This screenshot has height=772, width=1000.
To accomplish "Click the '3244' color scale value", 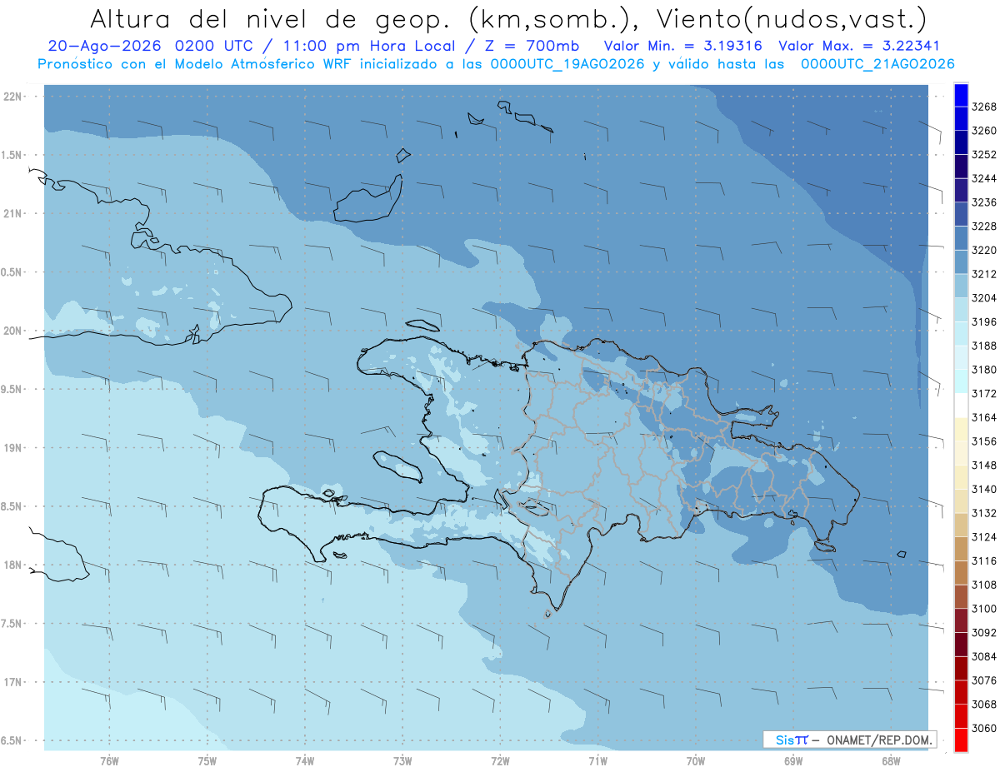I will pyautogui.click(x=984, y=178).
